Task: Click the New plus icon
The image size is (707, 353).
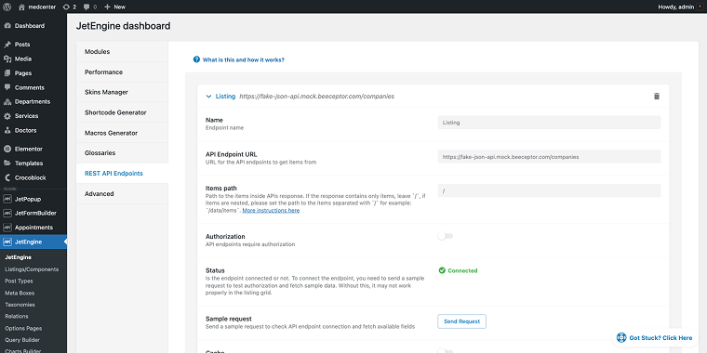Action: [x=107, y=7]
